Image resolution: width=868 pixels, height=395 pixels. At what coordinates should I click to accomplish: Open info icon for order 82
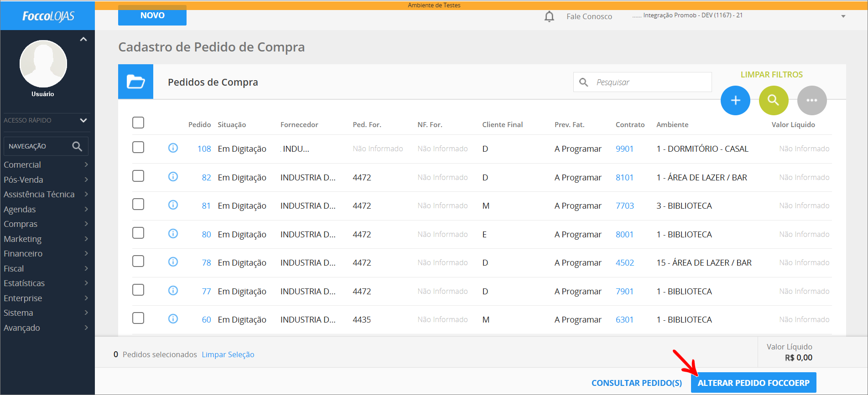pos(173,177)
